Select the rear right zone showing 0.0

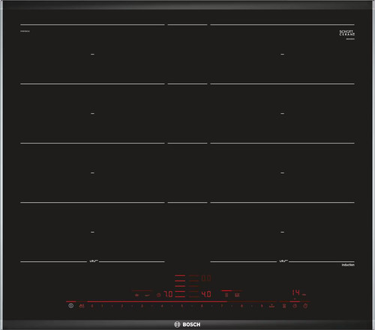206,278
